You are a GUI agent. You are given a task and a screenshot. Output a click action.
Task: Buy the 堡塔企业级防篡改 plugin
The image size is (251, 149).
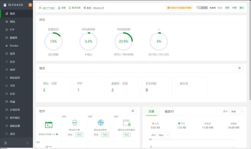pos(127,135)
